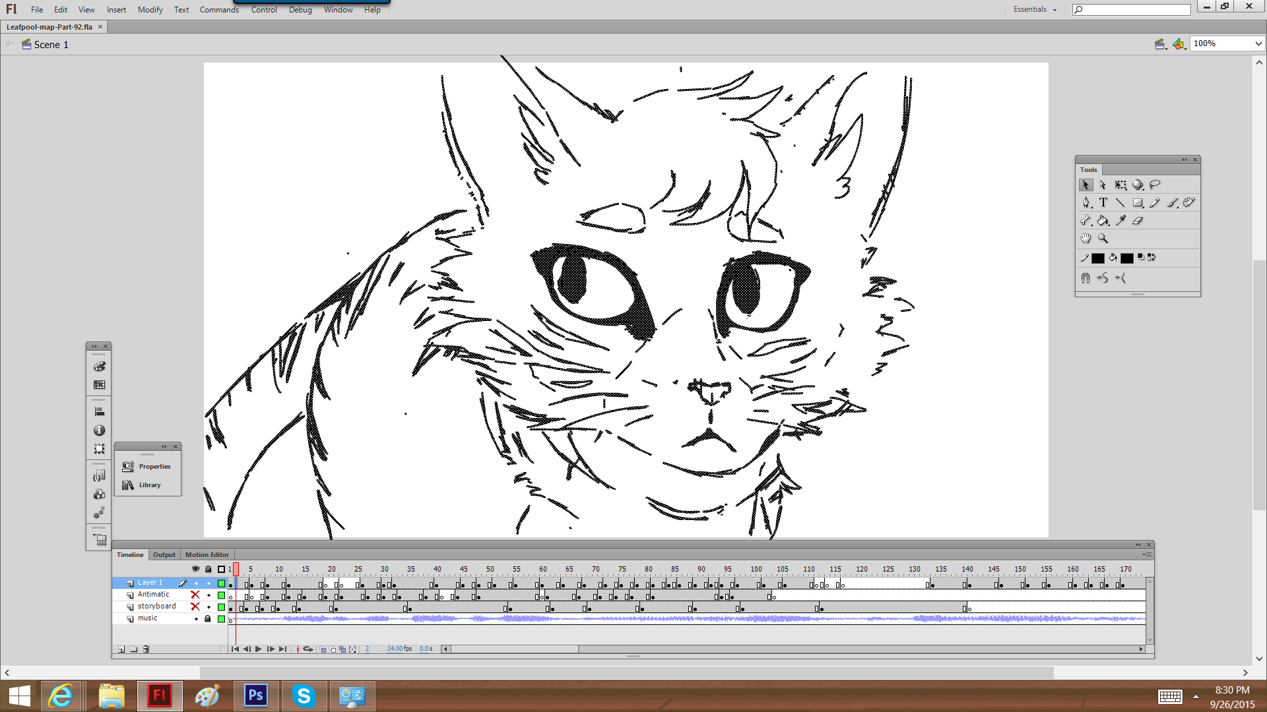Select the Hand tool
Viewport: 1267px width, 712px height.
1086,239
